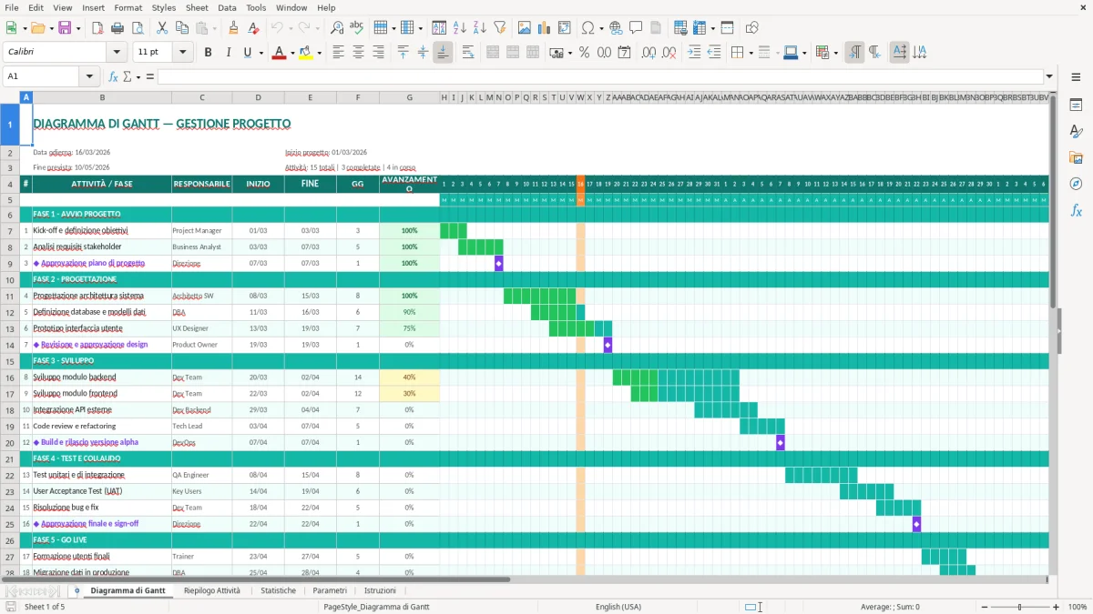Insert a hyperlink
Screen dimensions: 1093x614
click(x=616, y=28)
